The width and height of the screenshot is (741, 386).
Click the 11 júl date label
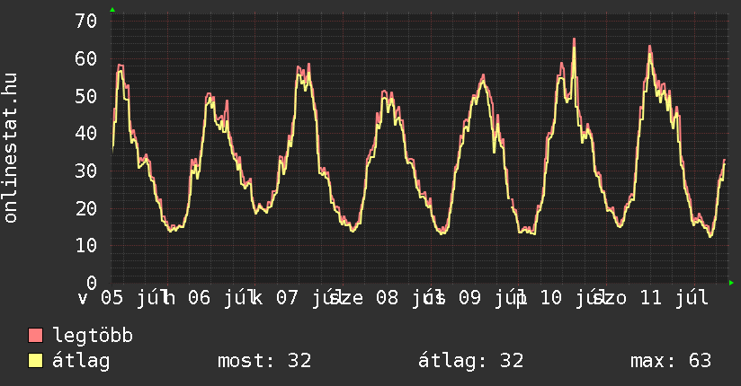coord(674,298)
